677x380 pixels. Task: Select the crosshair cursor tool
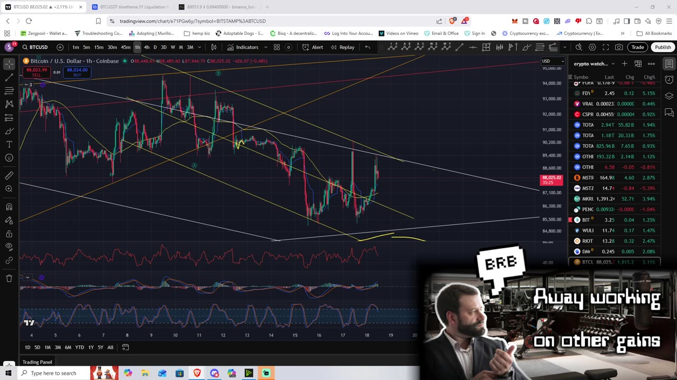[x=9, y=64]
